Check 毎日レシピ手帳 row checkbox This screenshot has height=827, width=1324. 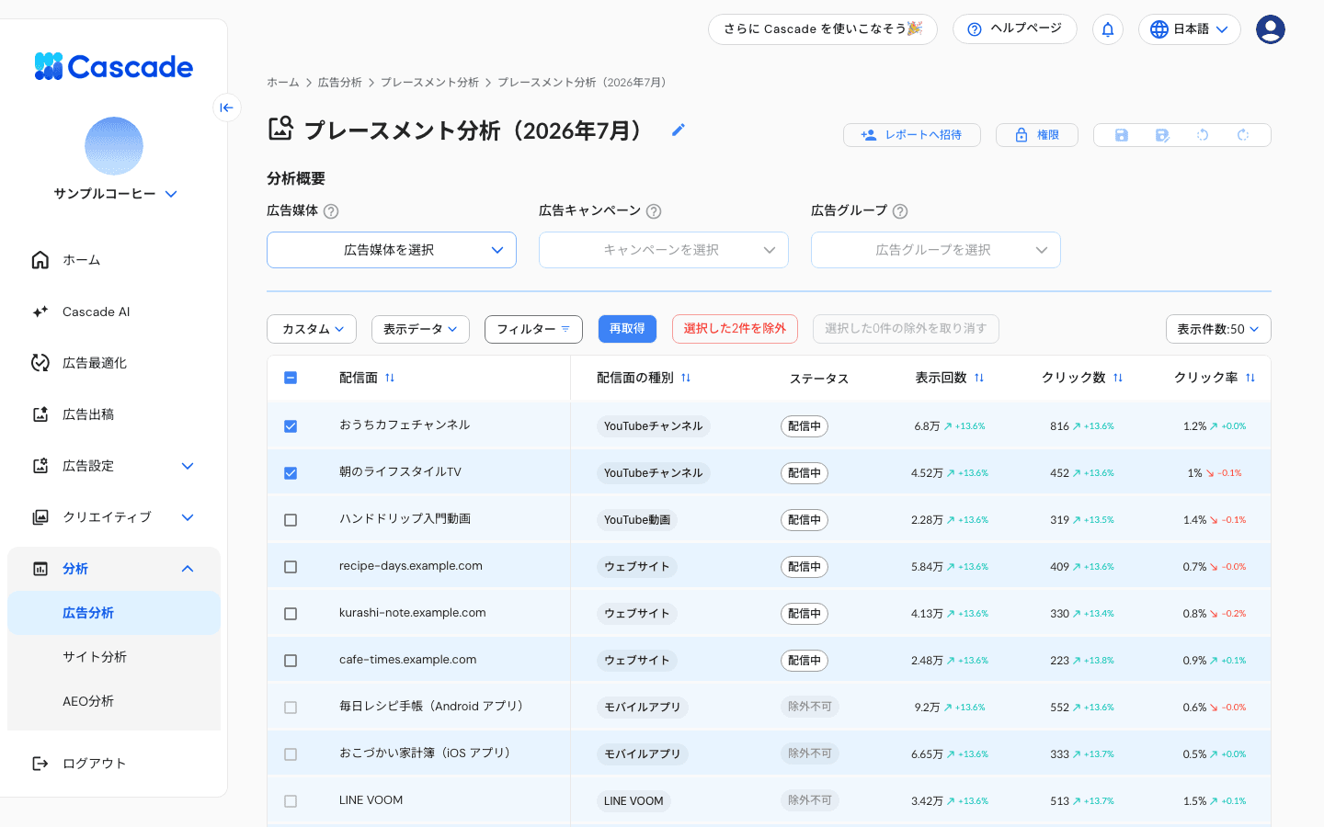pyautogui.click(x=291, y=708)
